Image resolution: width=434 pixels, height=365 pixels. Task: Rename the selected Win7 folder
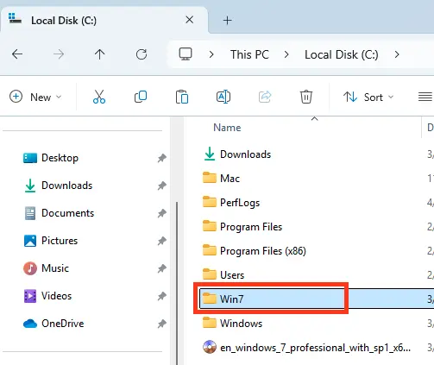223,97
